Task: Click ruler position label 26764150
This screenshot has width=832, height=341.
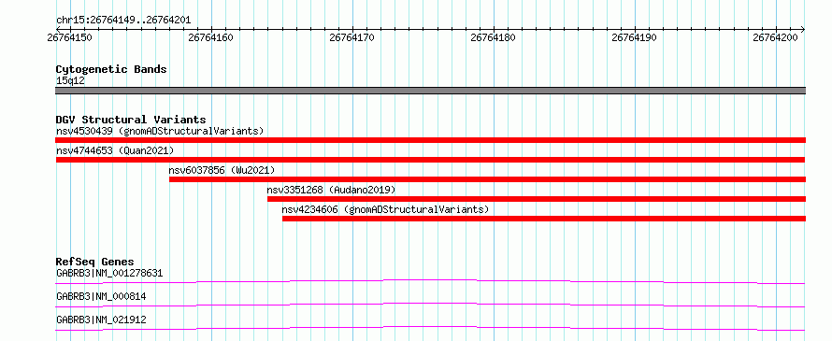Action: [x=69, y=37]
